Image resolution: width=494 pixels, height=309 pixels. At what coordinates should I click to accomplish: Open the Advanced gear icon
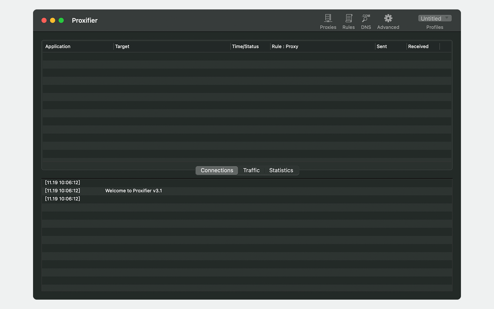pyautogui.click(x=388, y=18)
